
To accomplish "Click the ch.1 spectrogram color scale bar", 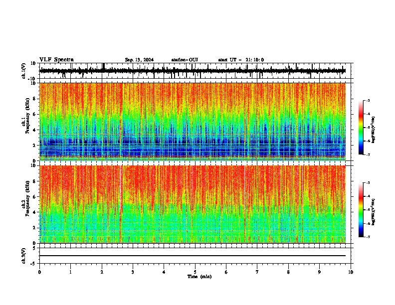I will [361, 128].
